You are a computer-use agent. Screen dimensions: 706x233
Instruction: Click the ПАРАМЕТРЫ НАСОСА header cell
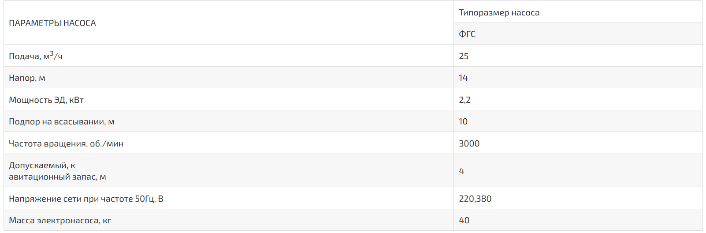[x=229, y=23]
